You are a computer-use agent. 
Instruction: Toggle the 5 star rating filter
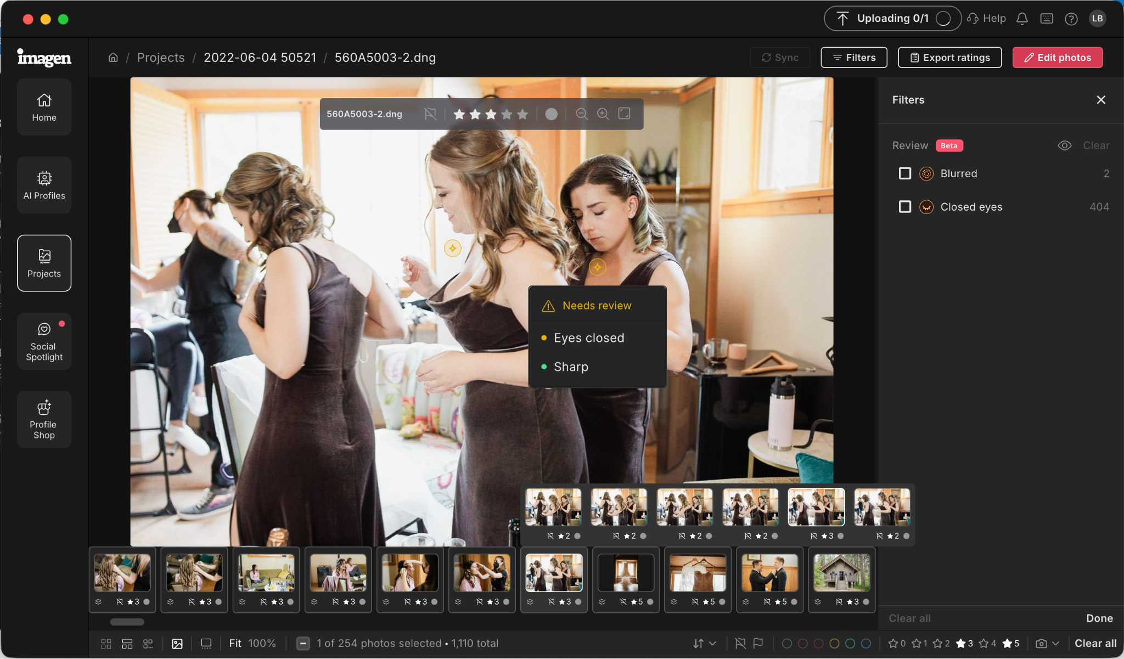pos(1011,644)
